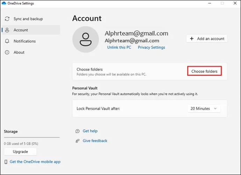Click the OneDrive cloud icon in title bar

point(4,3)
